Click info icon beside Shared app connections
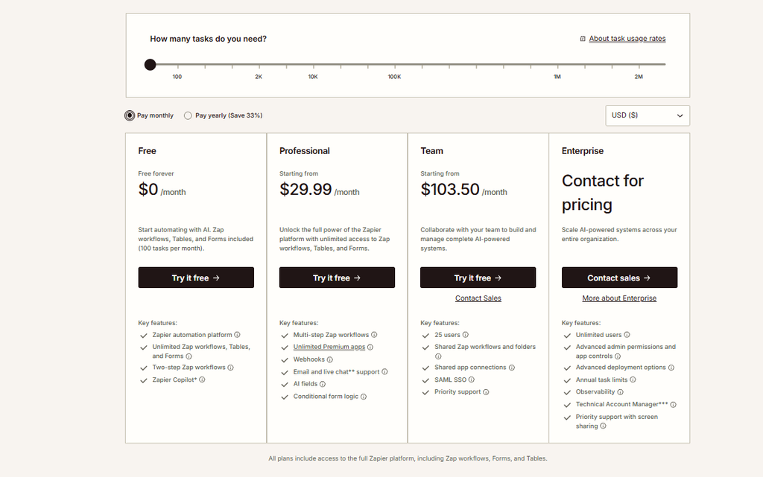The height and width of the screenshot is (477, 763). (512, 368)
